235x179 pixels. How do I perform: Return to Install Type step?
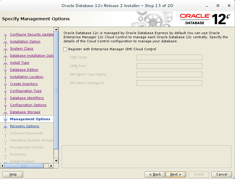pos(19,63)
